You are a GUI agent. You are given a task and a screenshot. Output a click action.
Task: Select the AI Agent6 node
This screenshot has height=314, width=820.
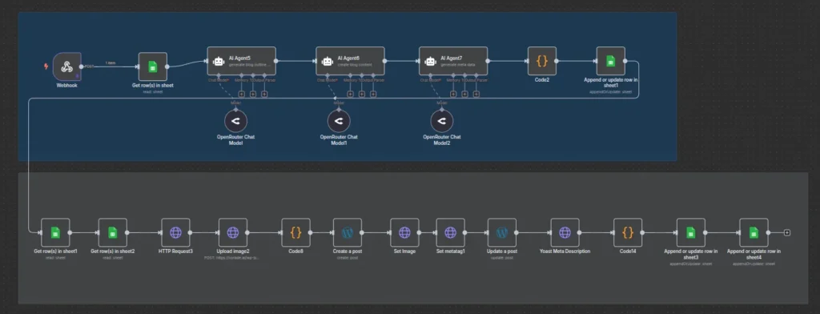pyautogui.click(x=350, y=61)
